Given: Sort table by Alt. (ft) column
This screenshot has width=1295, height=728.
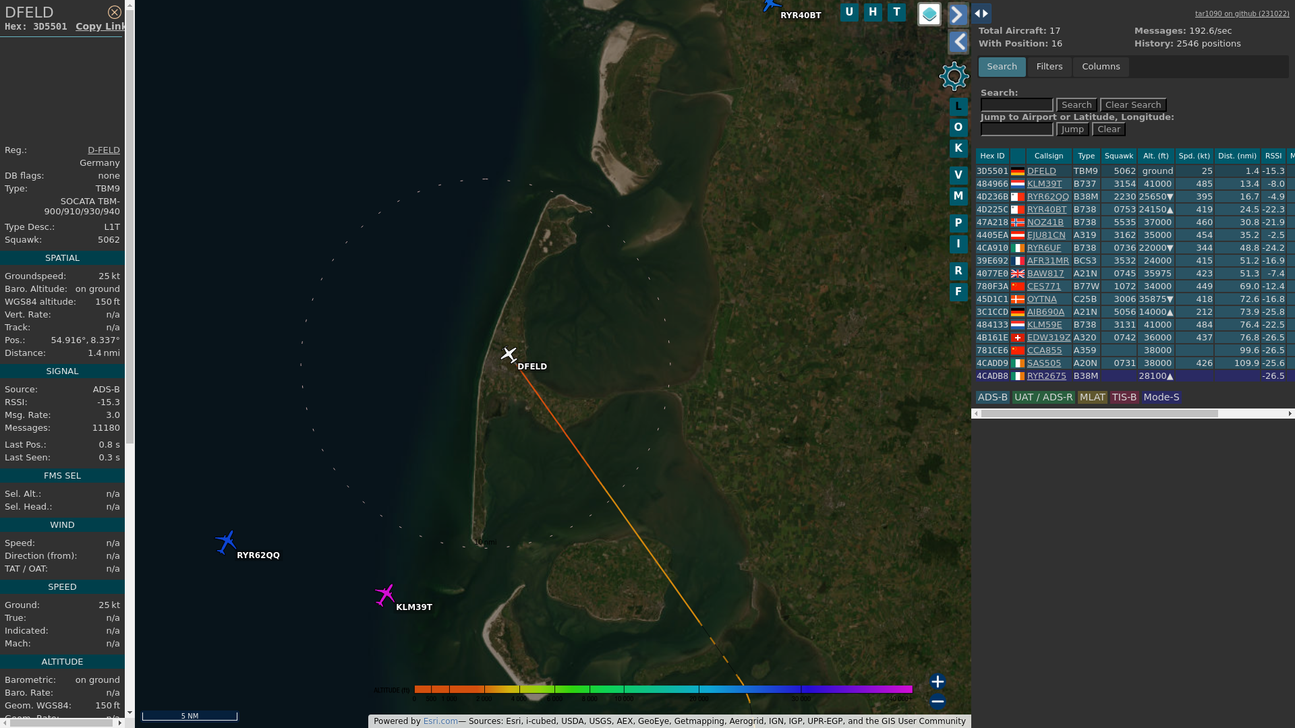Looking at the screenshot, I should 1156,156.
